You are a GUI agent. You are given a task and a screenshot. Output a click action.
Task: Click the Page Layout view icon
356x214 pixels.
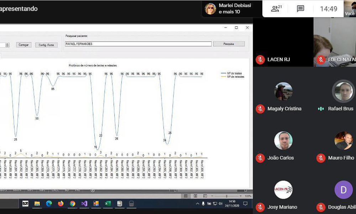coord(195,196)
